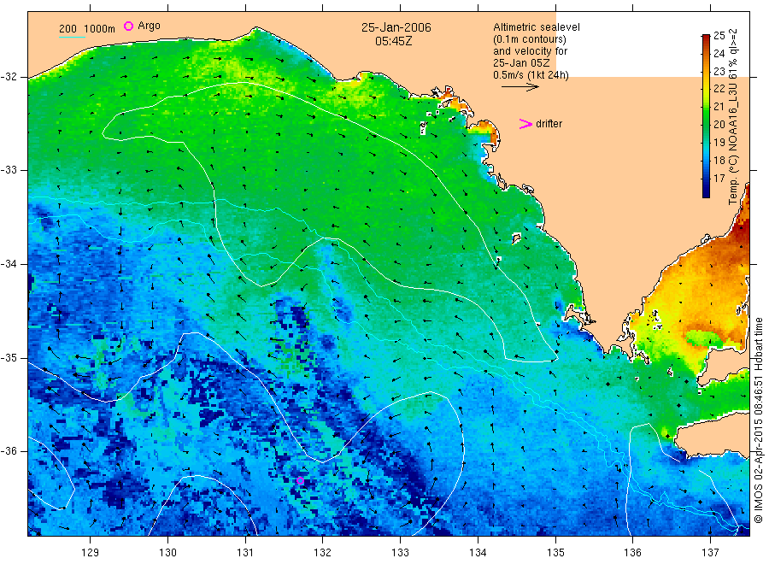Viewport: 769px width, 564px height.
Task: Click the '25-Jan-2006' date label
Action: 396,27
